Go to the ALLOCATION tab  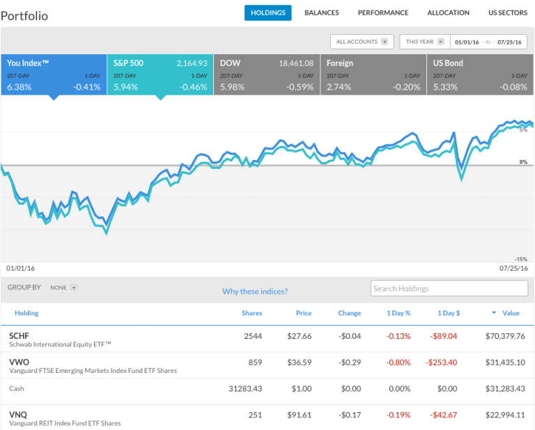click(448, 13)
